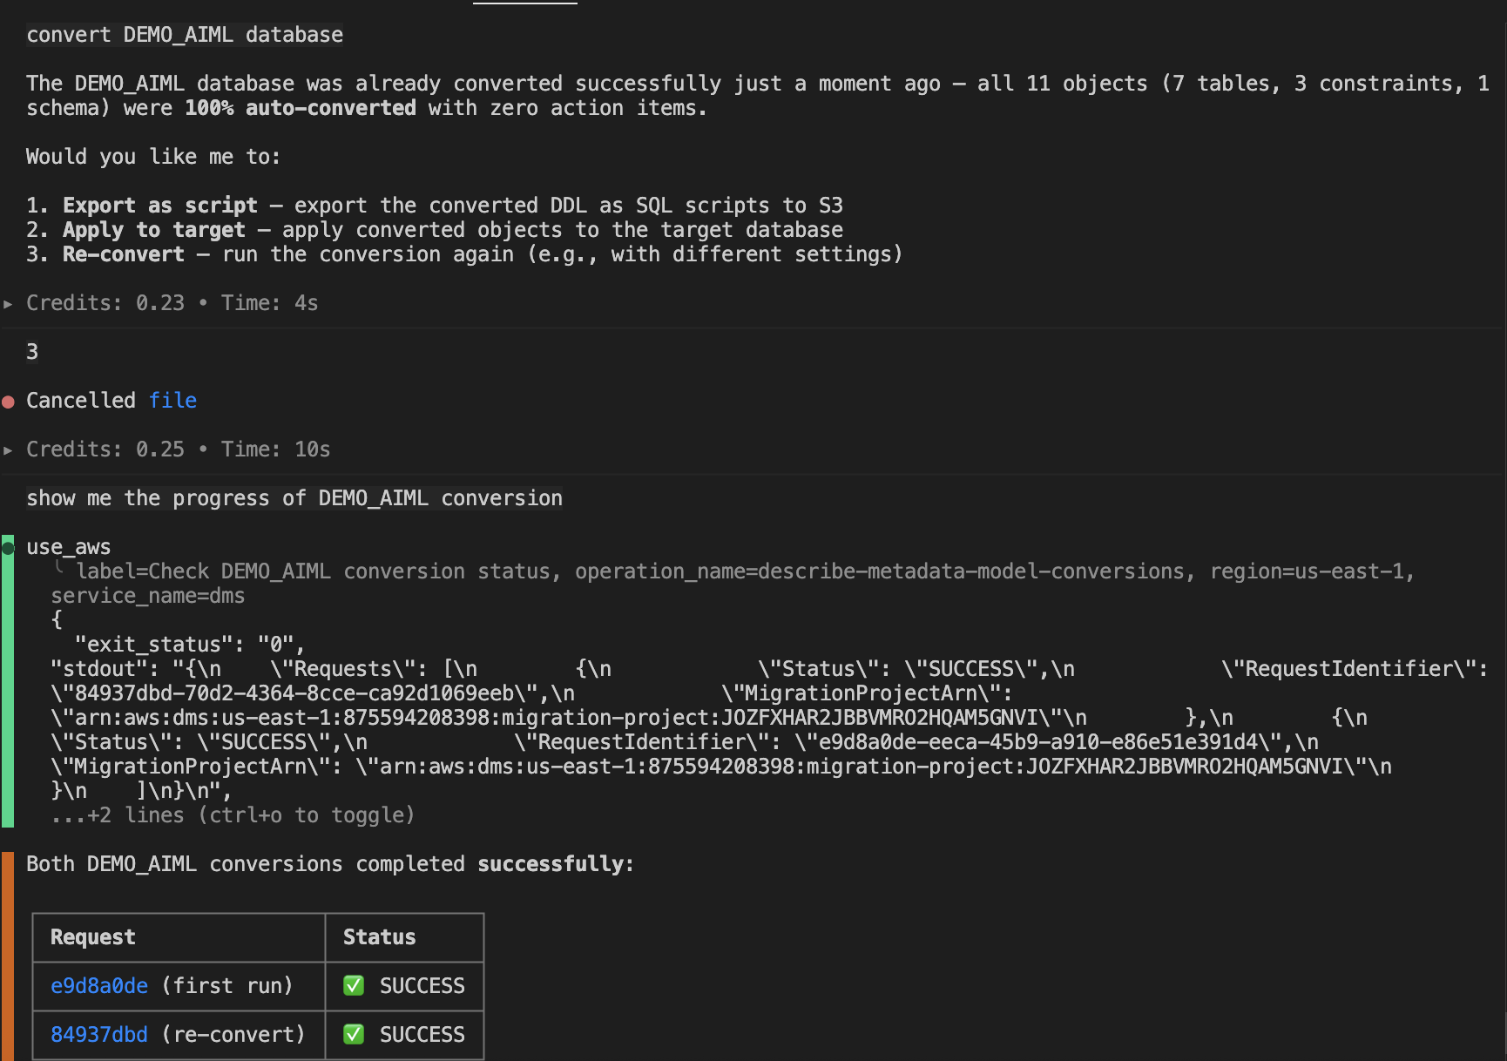Click the green checkmark for first run
This screenshot has width=1507, height=1061.
354,986
